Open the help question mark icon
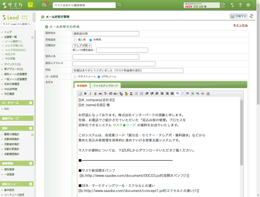The image size is (260, 197). (x=240, y=5)
